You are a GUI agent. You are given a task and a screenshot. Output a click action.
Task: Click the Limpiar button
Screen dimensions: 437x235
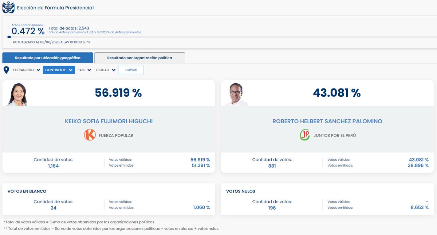click(131, 70)
